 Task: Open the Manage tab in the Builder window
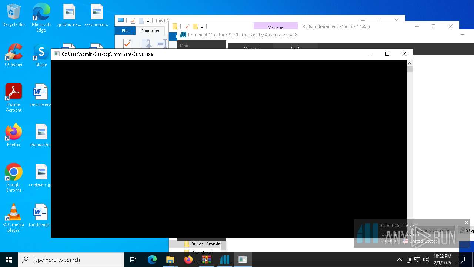[x=276, y=27]
